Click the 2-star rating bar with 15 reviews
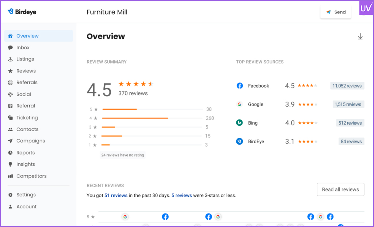Screen dimensions: 374x227 pyautogui.click(x=152, y=136)
